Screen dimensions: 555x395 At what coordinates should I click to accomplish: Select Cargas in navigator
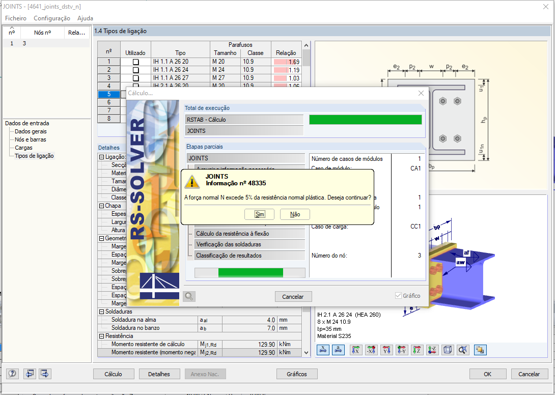pos(23,148)
